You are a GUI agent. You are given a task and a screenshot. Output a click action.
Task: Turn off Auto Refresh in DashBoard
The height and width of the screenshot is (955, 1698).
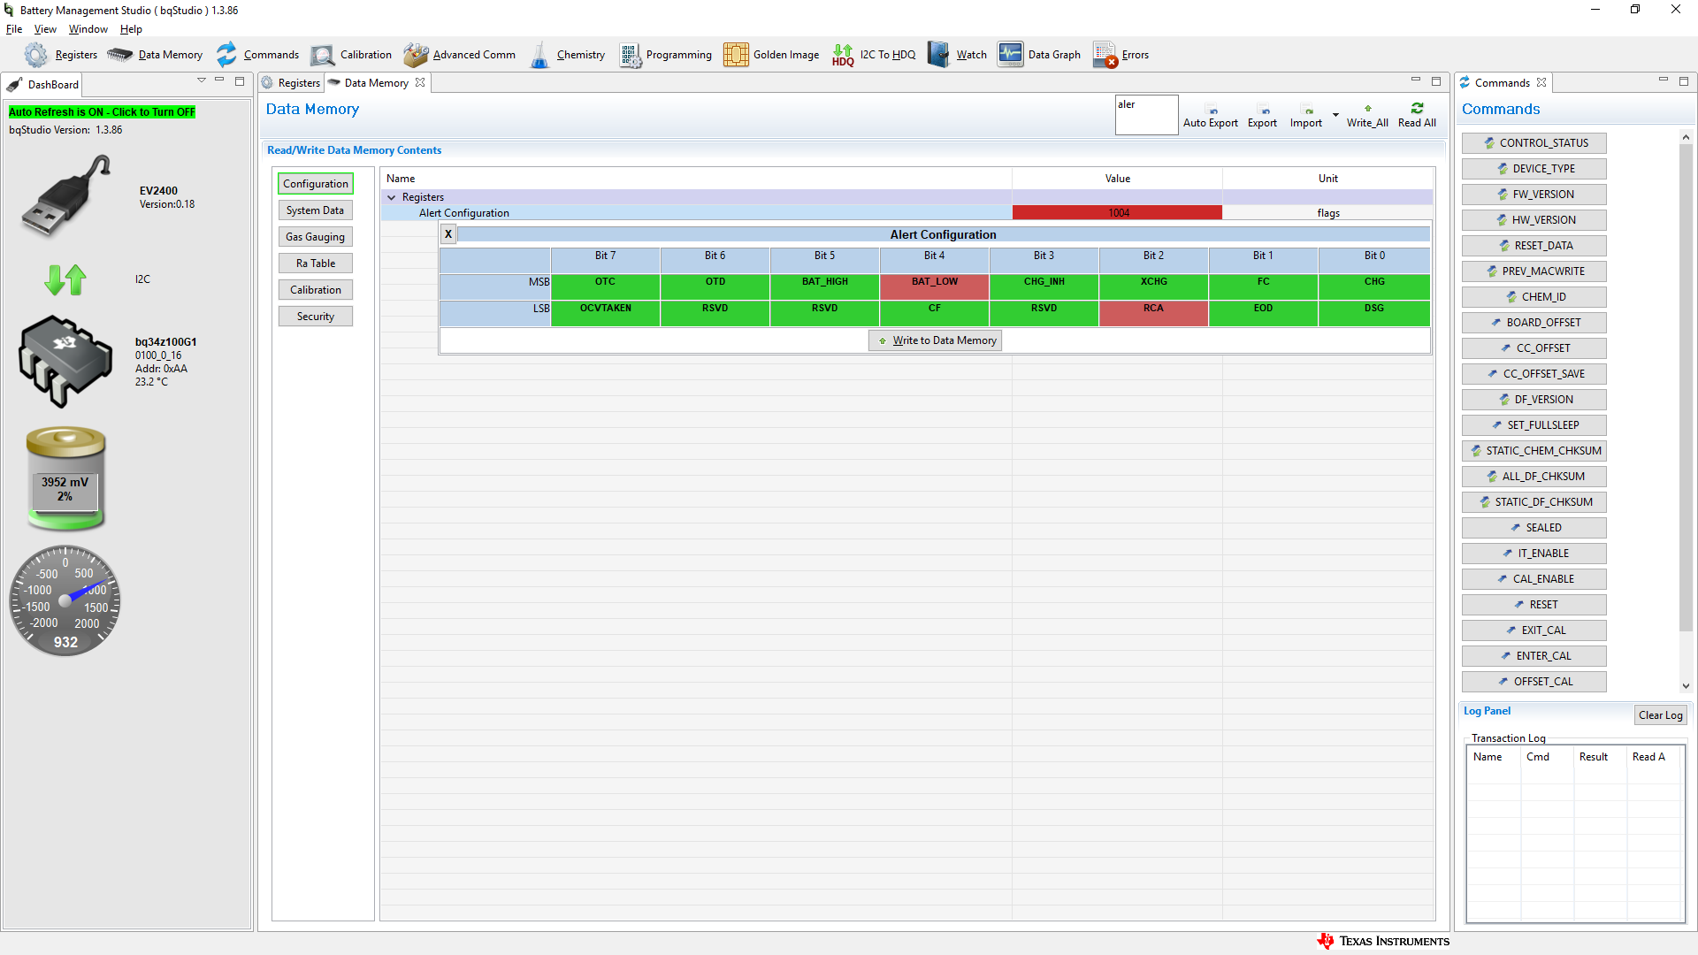102,112
